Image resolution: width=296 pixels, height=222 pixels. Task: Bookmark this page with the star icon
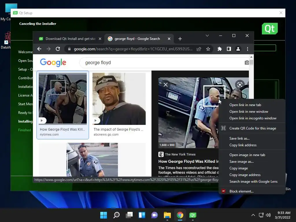point(208,49)
